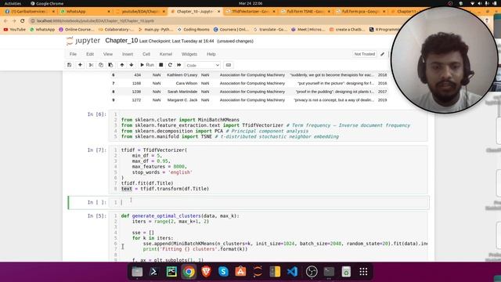Close the Chapter_10 Jupyter tab
The image size is (501, 282).
click(x=219, y=11)
